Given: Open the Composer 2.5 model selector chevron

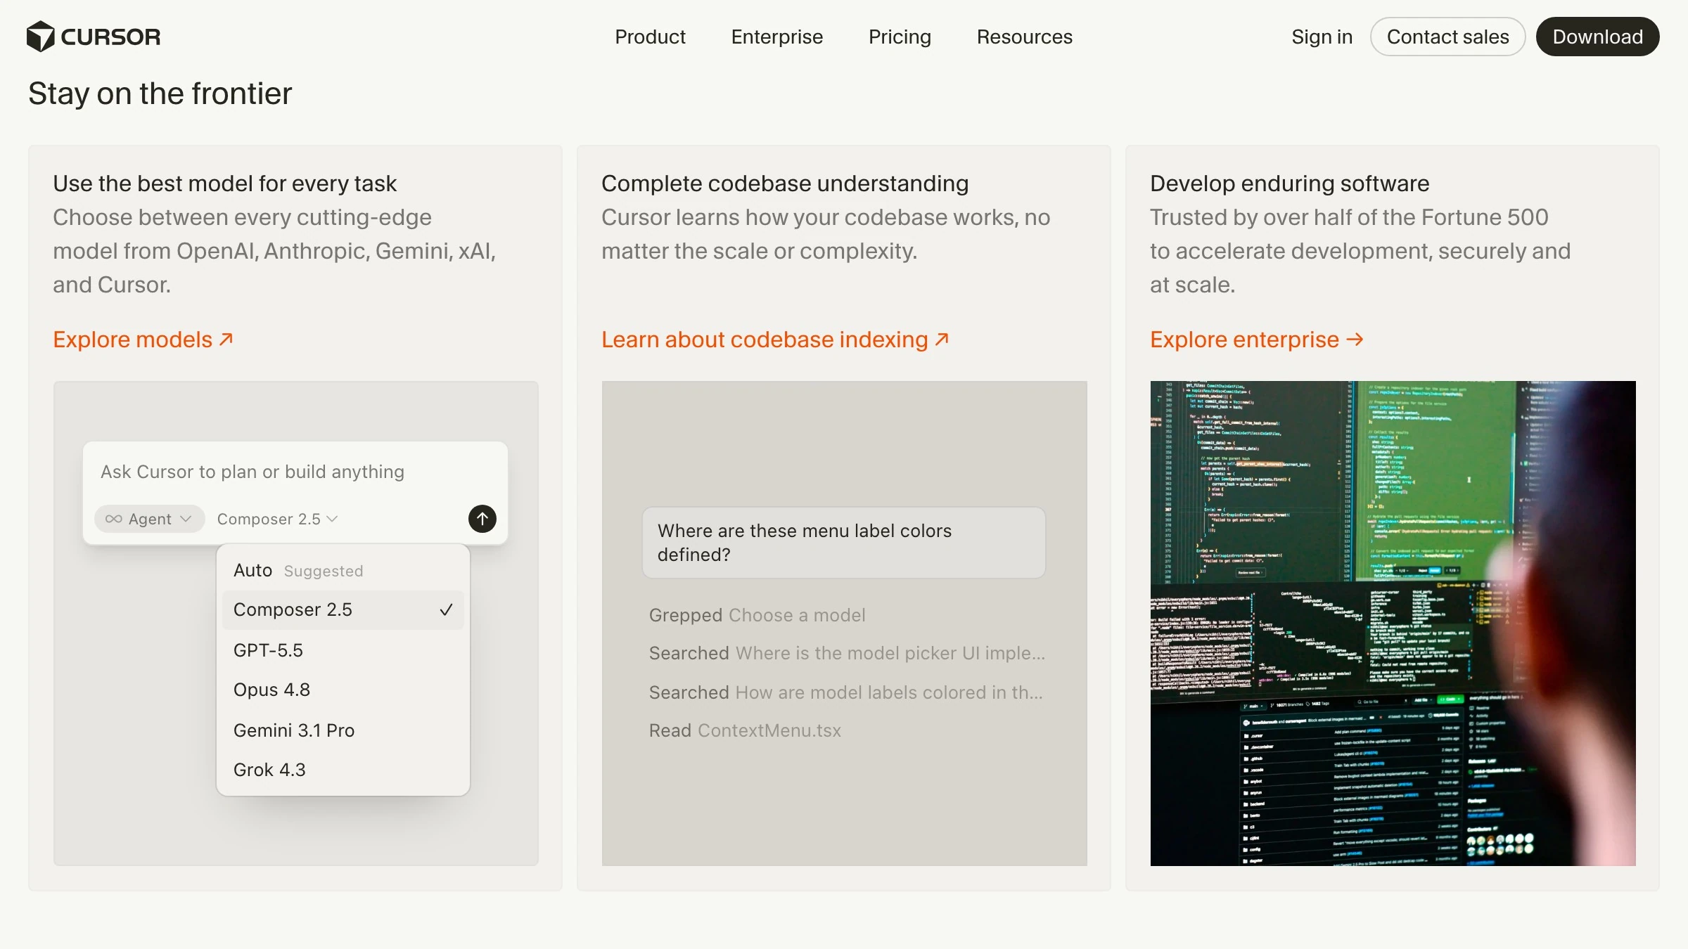Looking at the screenshot, I should pos(332,519).
